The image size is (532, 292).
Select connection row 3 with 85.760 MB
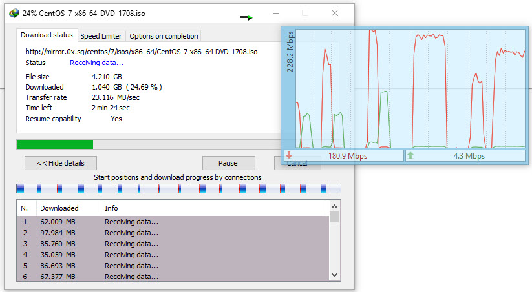coord(173,244)
